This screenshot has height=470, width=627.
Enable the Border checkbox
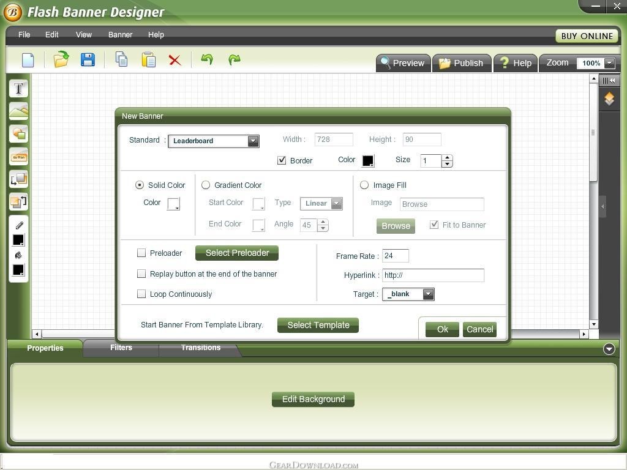tap(282, 160)
